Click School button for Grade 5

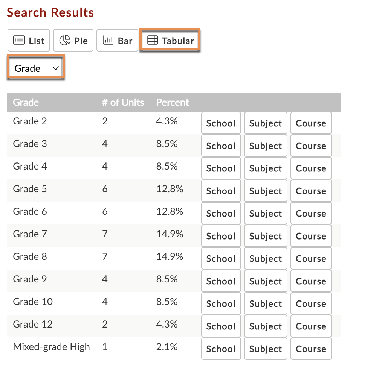click(x=221, y=191)
